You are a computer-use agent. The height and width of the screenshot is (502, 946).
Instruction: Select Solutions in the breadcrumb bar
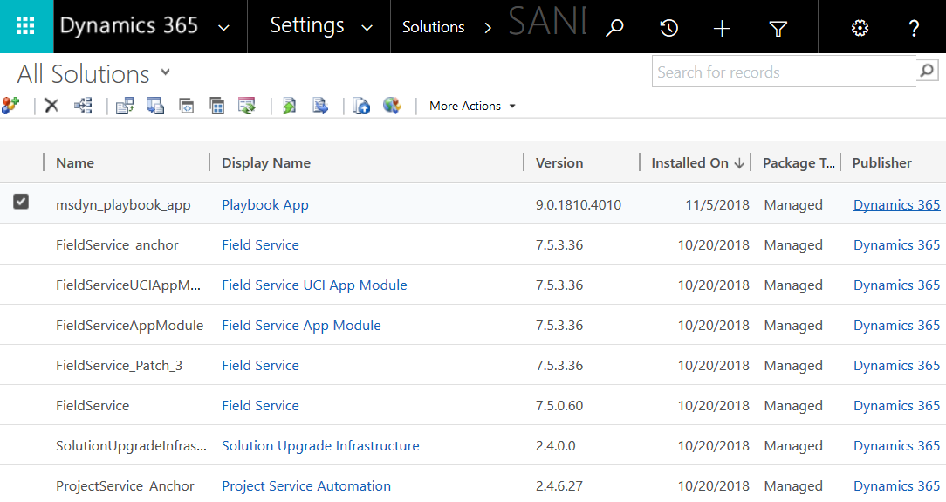433,27
